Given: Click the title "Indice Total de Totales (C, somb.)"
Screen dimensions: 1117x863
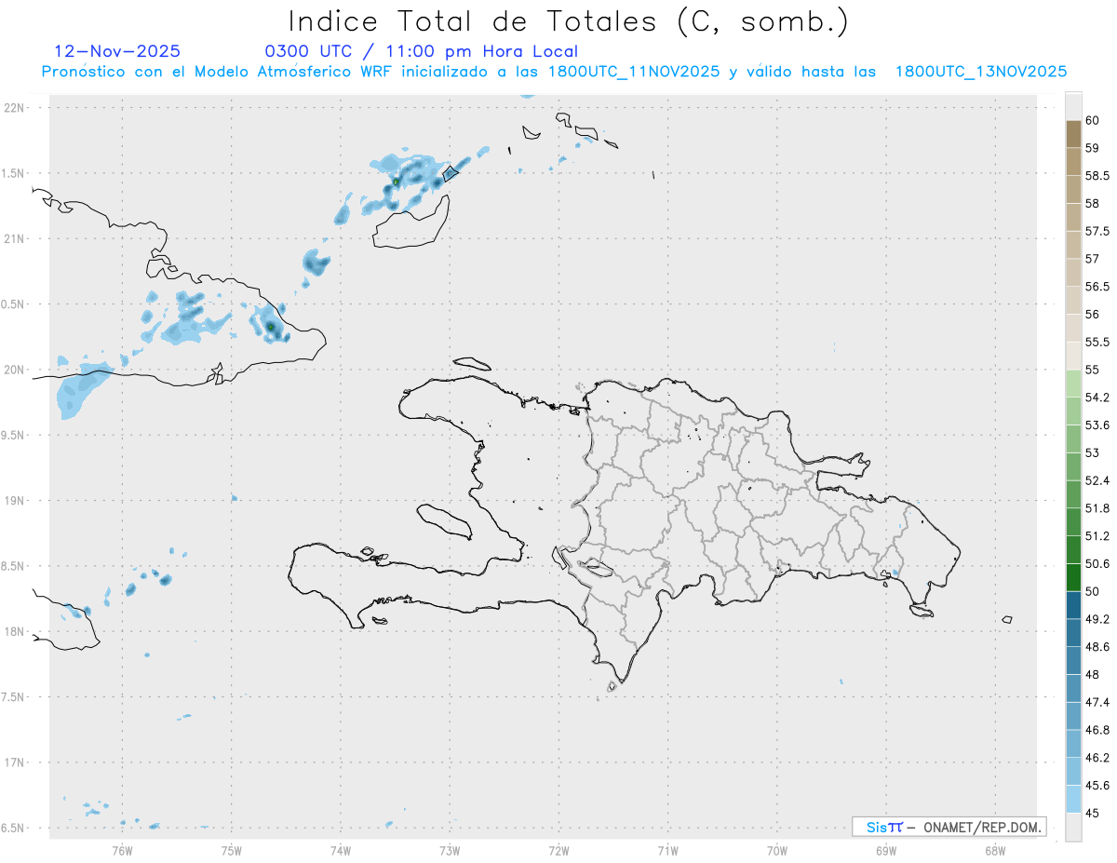Looking at the screenshot, I should pyautogui.click(x=569, y=20).
